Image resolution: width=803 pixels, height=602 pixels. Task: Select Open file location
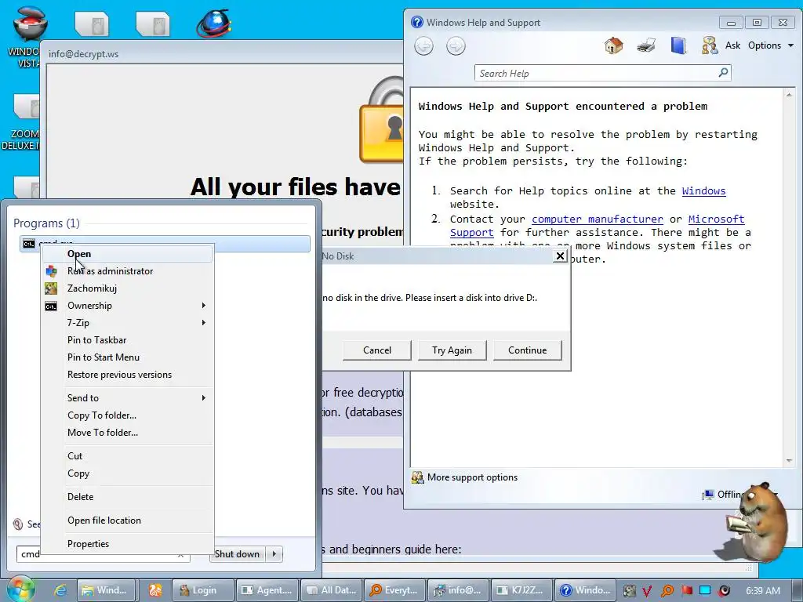127,520
